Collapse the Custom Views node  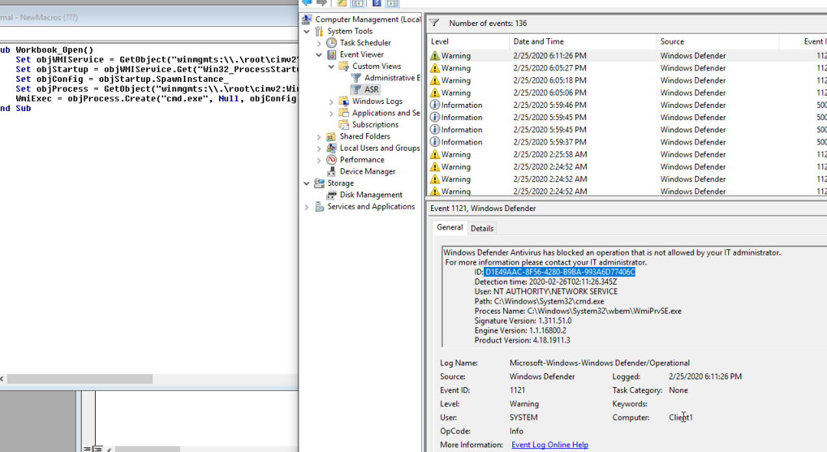pos(332,67)
